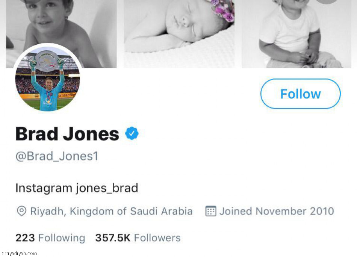Viewport: 357px width, 257px height.
Task: Click the arriyadiyah.com watermark
Action: click(19, 254)
